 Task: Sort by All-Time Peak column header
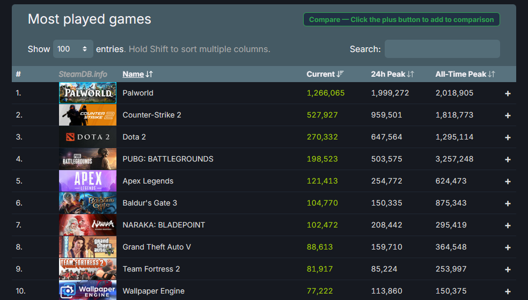pos(465,74)
